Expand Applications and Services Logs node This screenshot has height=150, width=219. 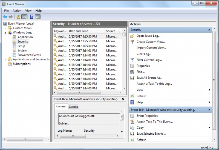(x=5, y=60)
